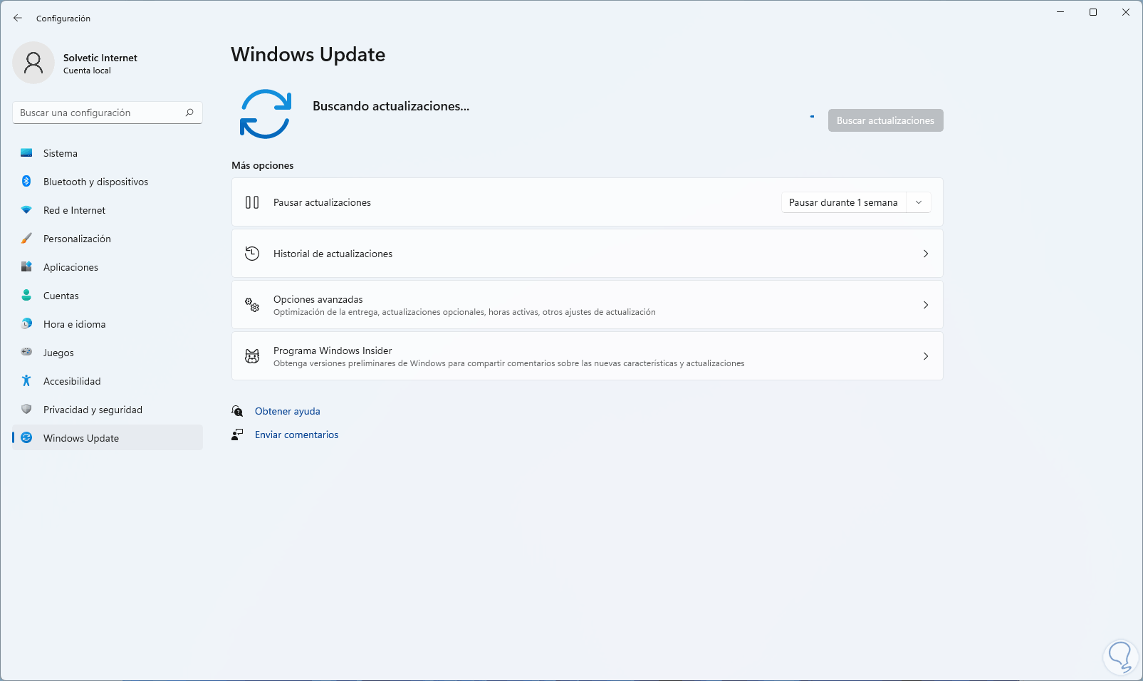Click the large blue sync arrows icon
Screen dimensions: 1143x681
266,114
